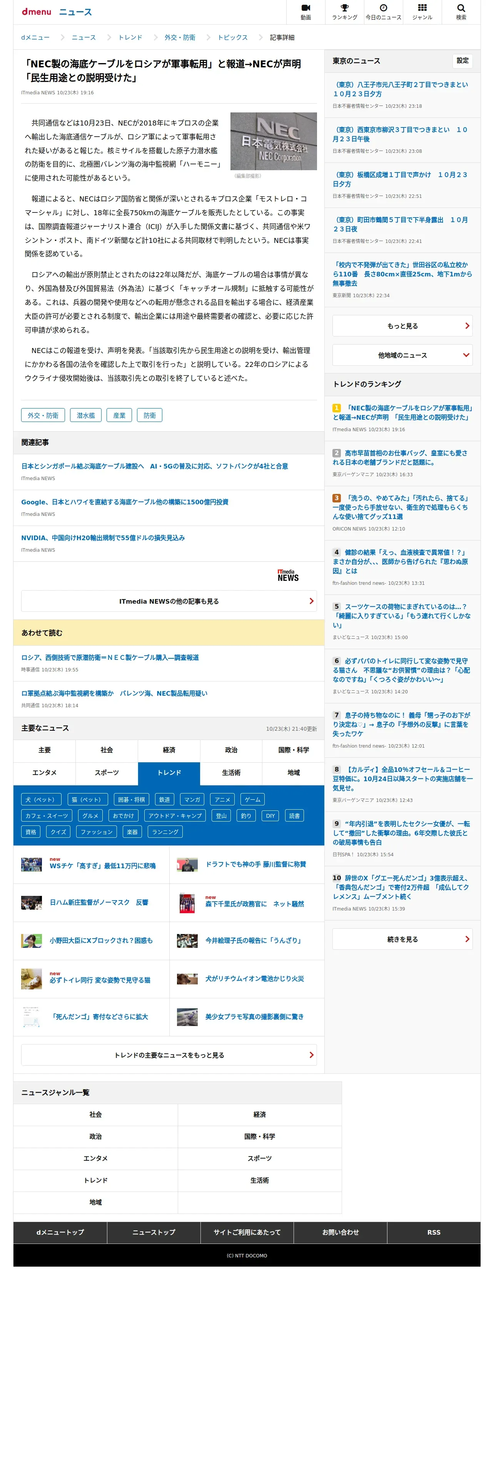Viewport: 494px width, 1483px height.
Task: Select the 社会 news tab
Action: pos(107,750)
